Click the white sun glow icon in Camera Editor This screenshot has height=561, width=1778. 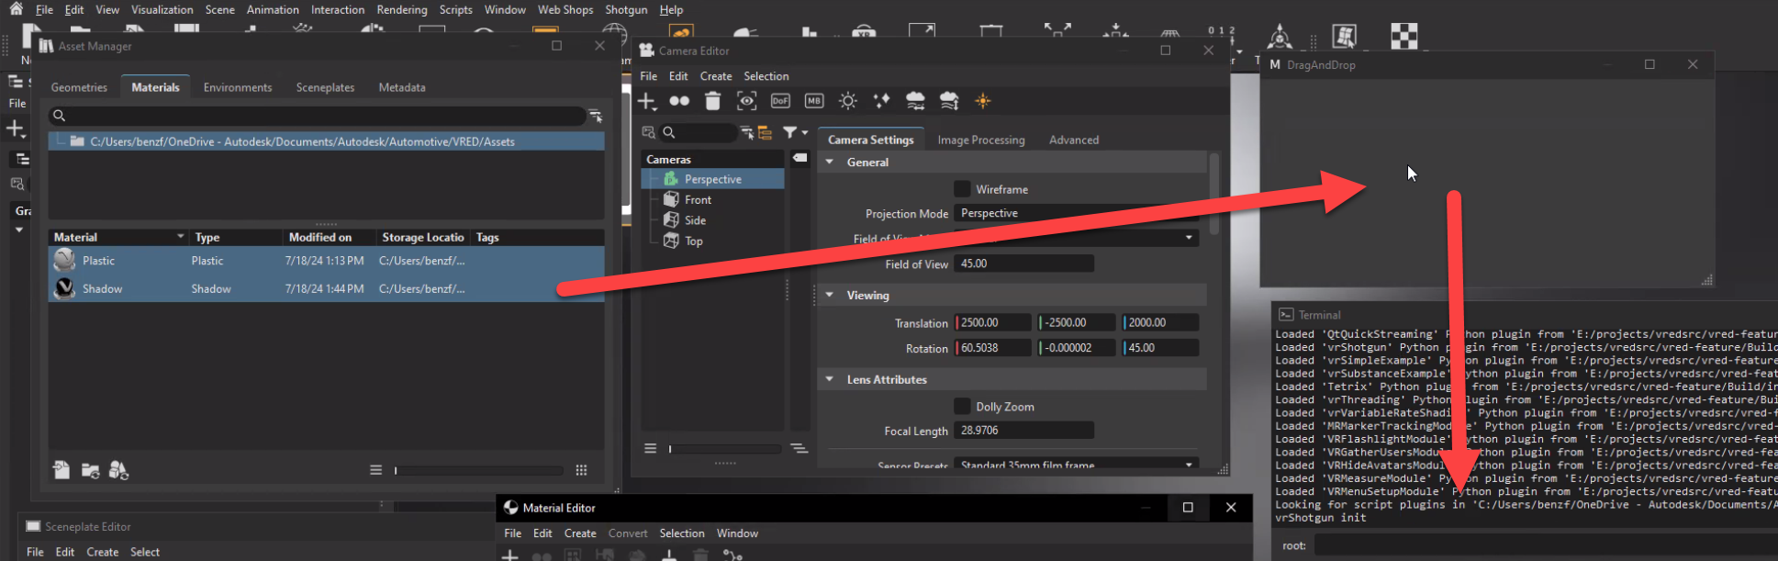pyautogui.click(x=848, y=101)
